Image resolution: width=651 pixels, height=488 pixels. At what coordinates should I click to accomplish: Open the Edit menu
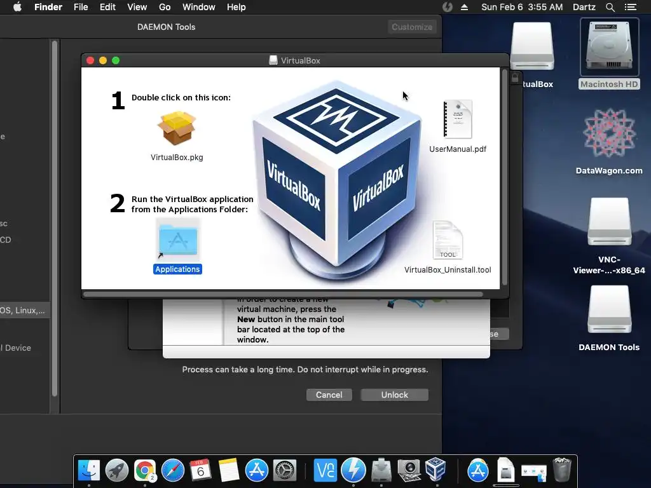point(107,7)
